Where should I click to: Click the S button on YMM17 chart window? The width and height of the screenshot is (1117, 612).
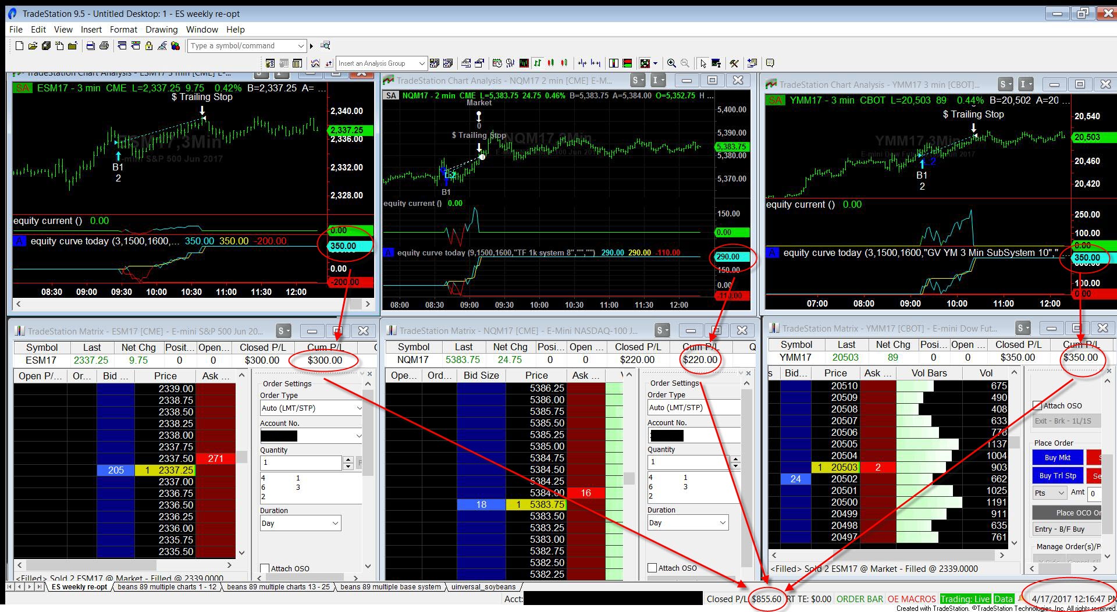pyautogui.click(x=1005, y=84)
